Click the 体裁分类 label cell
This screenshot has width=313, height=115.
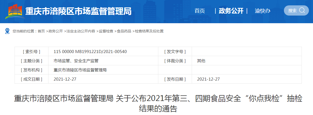[175, 61]
